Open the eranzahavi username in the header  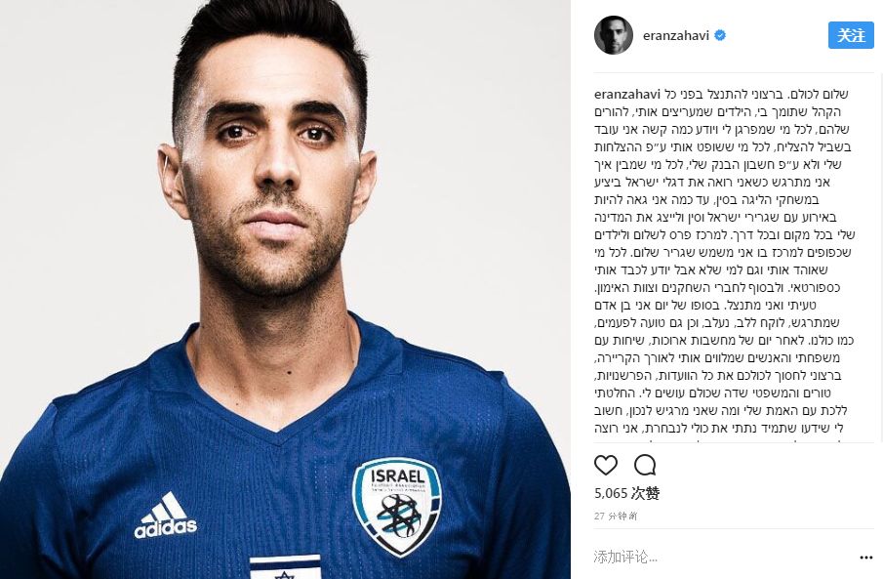(676, 35)
